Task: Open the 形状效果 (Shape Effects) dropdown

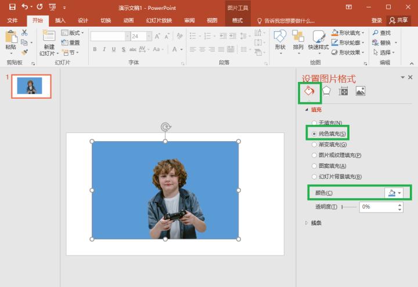Action: (348, 52)
